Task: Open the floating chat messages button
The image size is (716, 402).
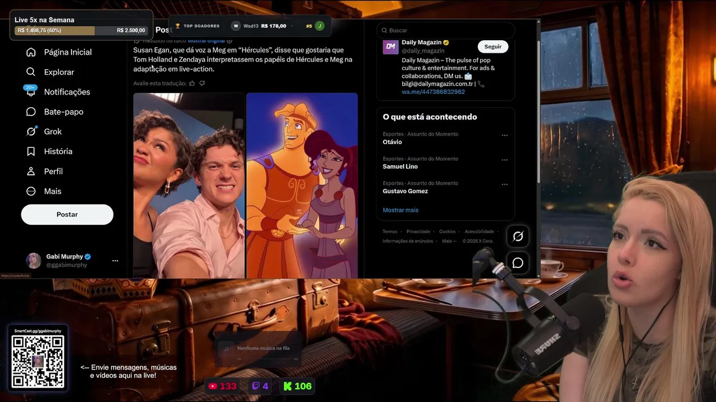Action: click(x=518, y=263)
